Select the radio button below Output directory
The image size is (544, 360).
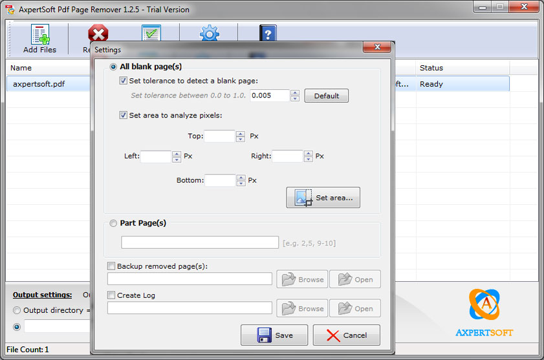point(17,327)
